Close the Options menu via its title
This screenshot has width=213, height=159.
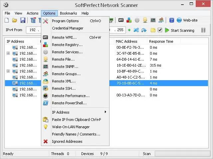(49, 13)
